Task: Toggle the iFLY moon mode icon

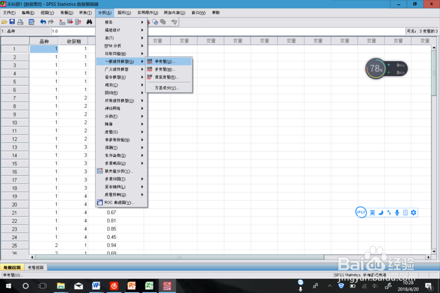Action: pos(381,212)
